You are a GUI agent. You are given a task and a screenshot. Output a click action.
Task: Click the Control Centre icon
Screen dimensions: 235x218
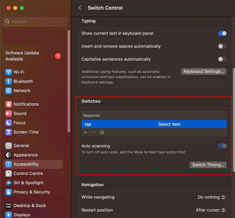tap(8, 174)
